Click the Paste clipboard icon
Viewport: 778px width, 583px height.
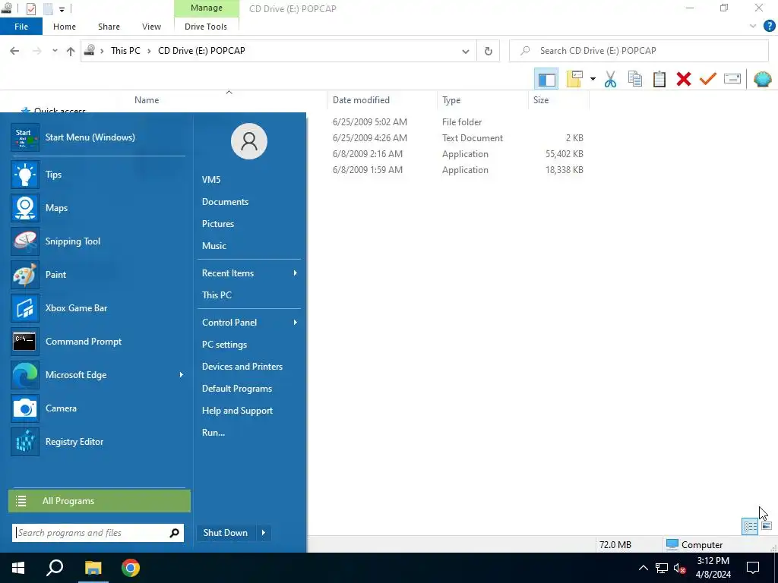pyautogui.click(x=659, y=79)
